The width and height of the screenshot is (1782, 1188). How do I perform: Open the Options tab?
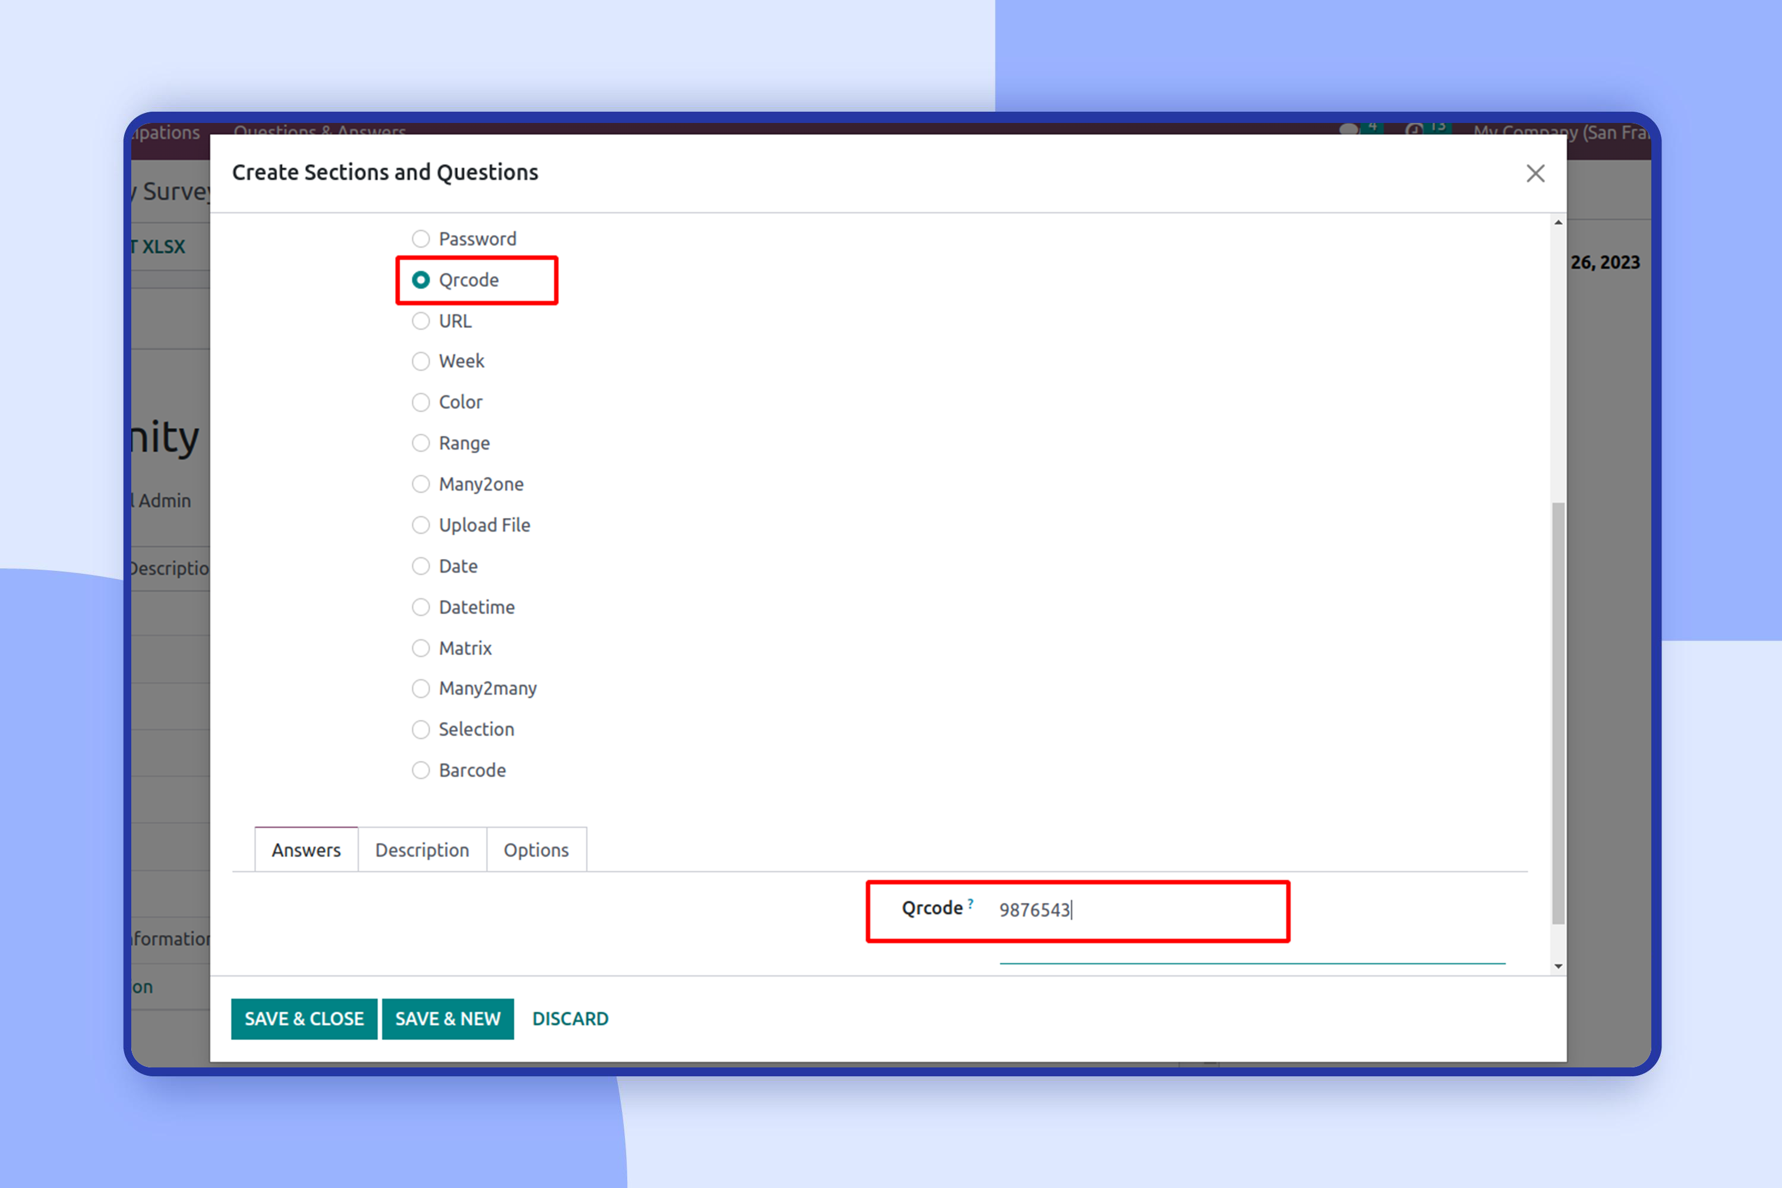[x=536, y=850]
